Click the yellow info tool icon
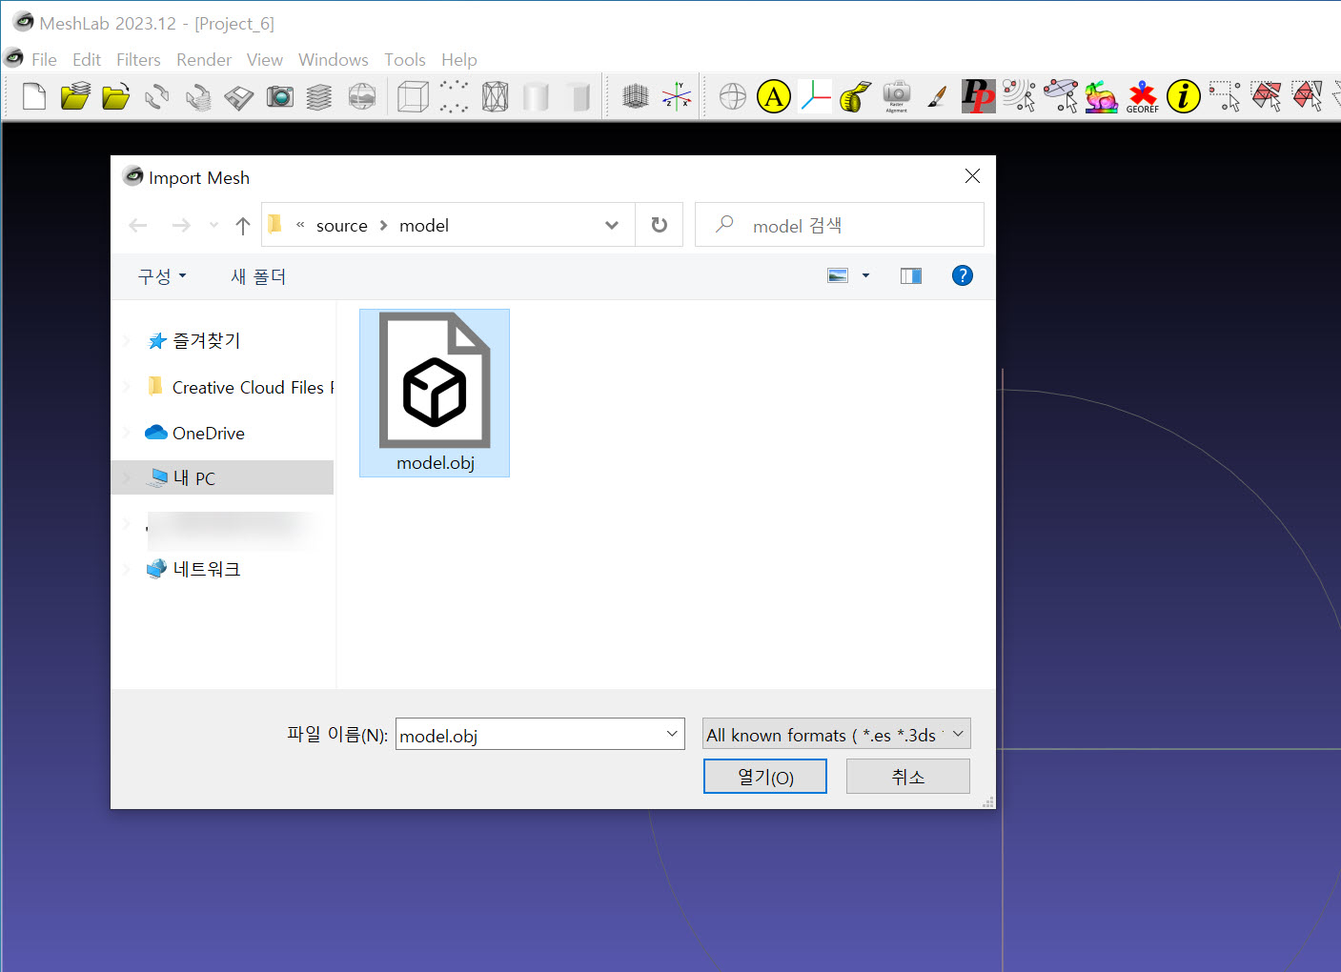Screen dimensions: 1341x972 pyautogui.click(x=1184, y=96)
